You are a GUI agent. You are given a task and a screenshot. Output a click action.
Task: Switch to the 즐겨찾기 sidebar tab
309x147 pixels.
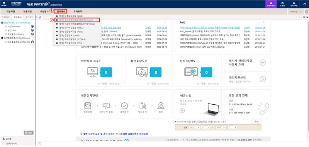(29, 17)
